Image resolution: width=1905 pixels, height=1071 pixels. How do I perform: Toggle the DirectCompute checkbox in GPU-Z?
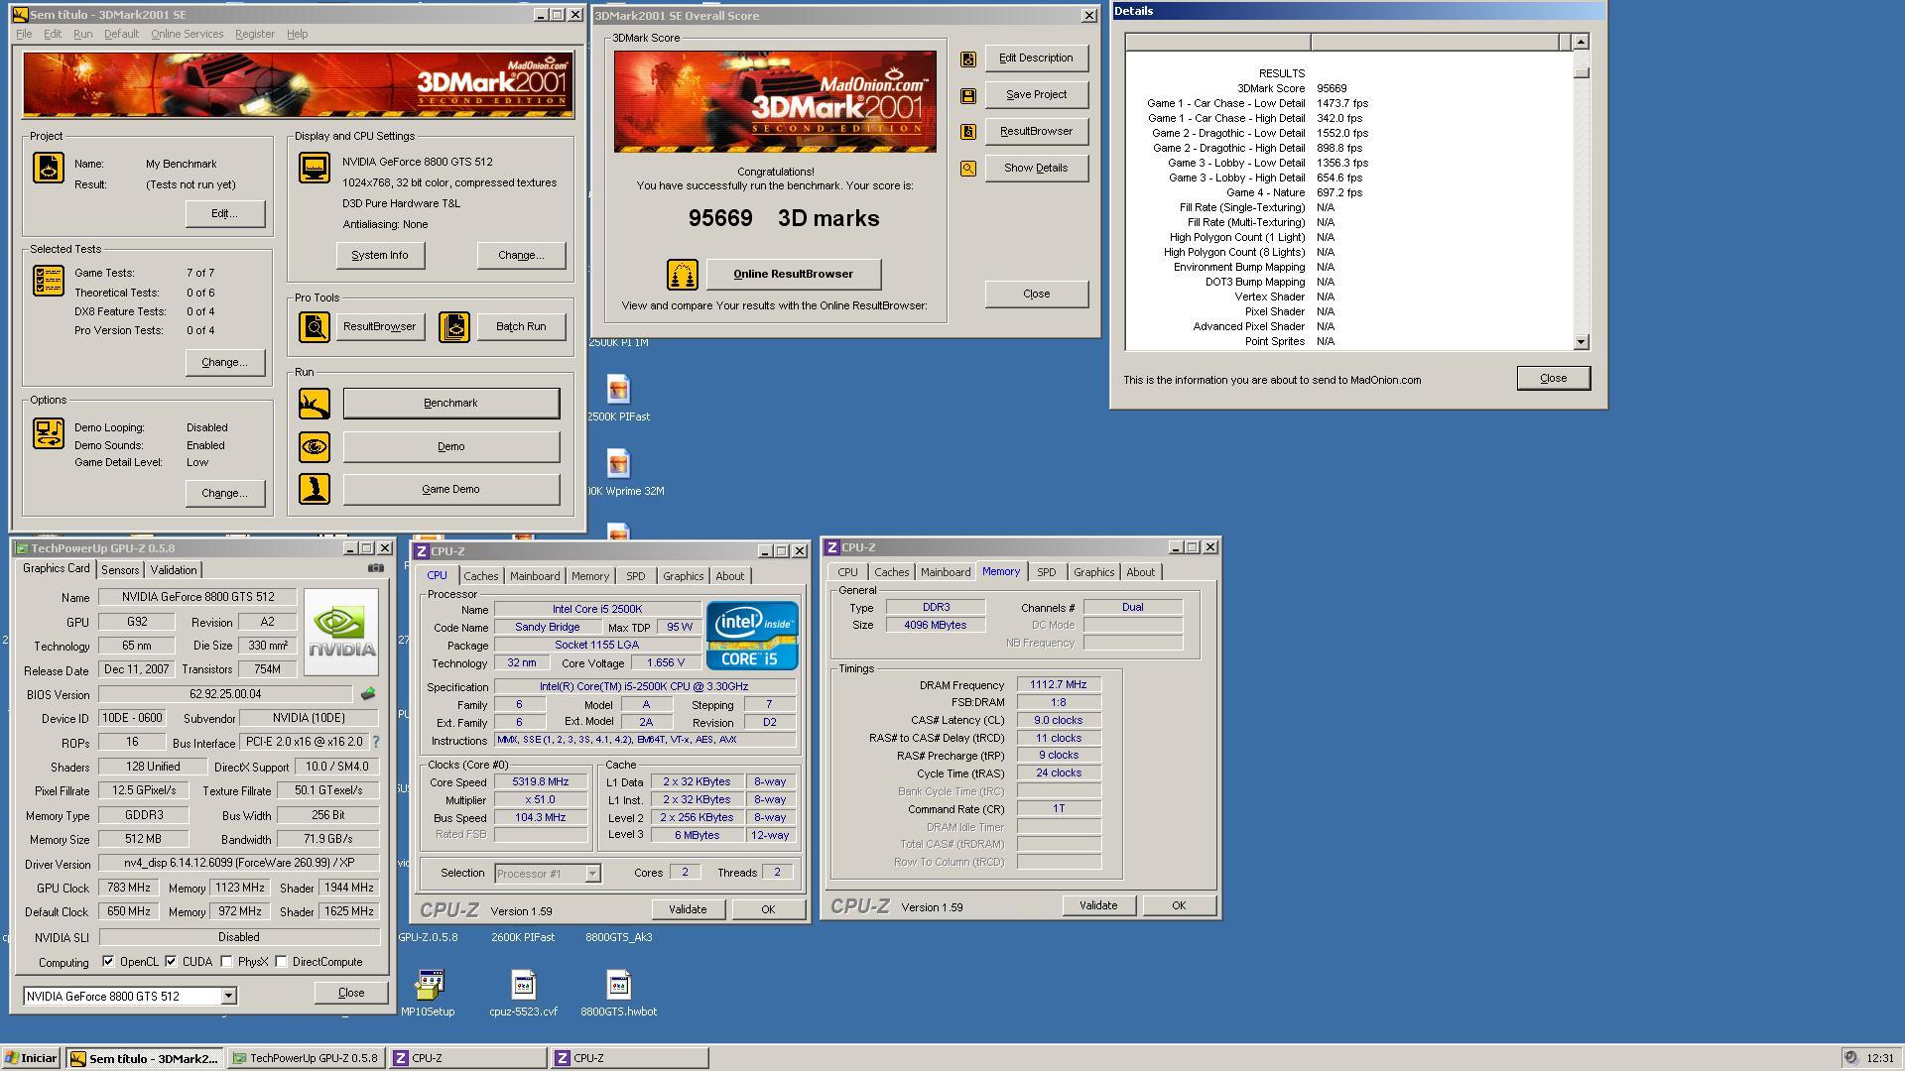[281, 961]
